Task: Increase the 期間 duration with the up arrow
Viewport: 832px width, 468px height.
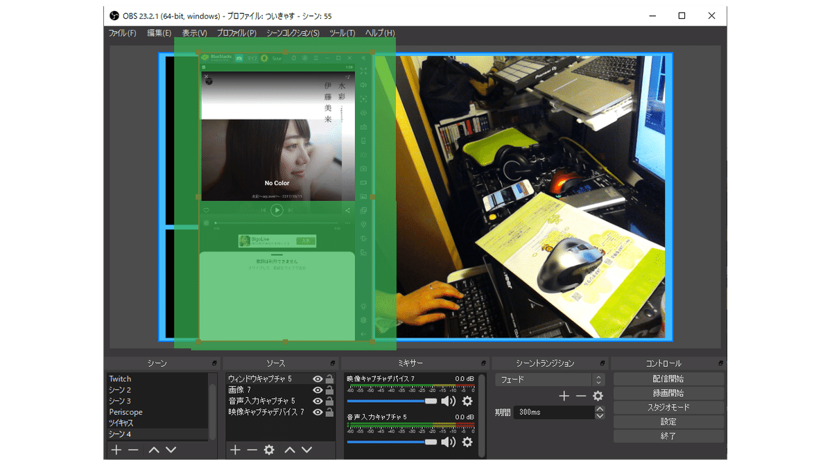Action: point(600,408)
